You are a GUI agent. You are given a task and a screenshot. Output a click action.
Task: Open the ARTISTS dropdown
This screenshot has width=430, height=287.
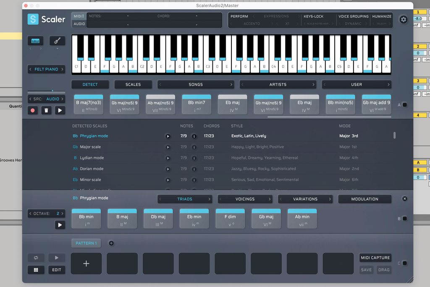278,84
